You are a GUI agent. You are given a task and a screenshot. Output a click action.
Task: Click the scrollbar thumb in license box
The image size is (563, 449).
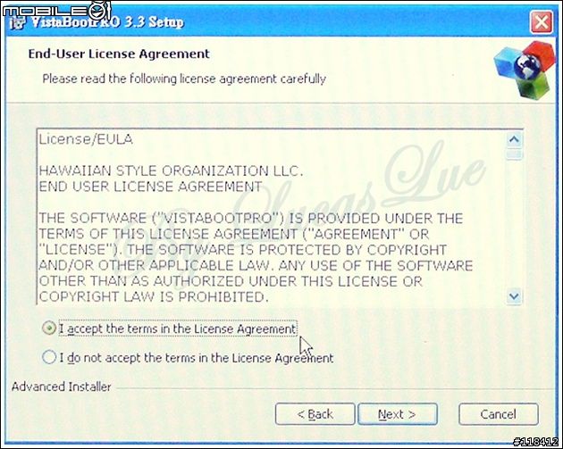[x=514, y=154]
